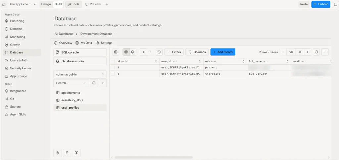This screenshot has width=339, height=160.
Task: Refresh the table rows
Action: pos(316,52)
